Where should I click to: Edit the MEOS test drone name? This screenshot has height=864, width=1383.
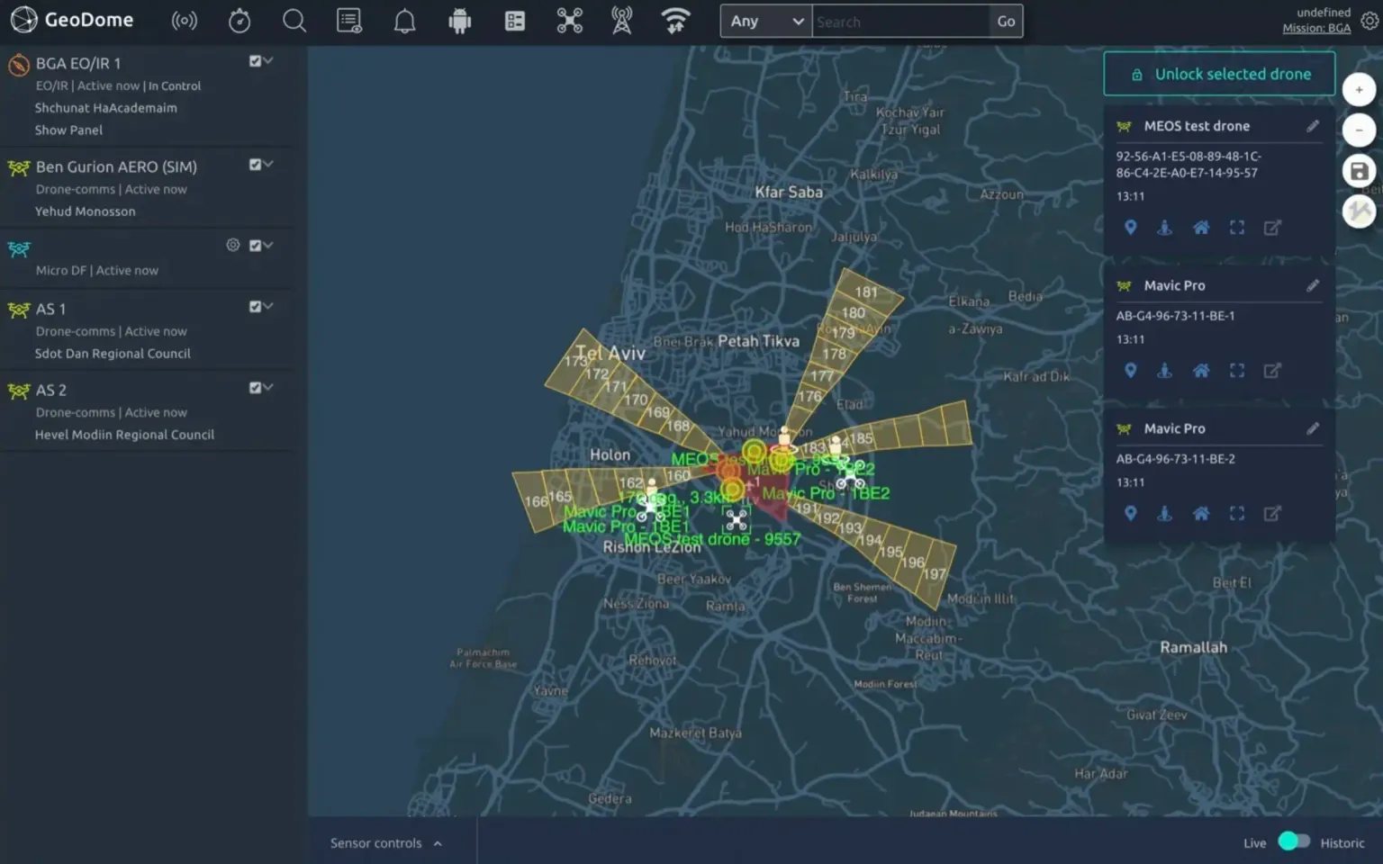(x=1313, y=126)
